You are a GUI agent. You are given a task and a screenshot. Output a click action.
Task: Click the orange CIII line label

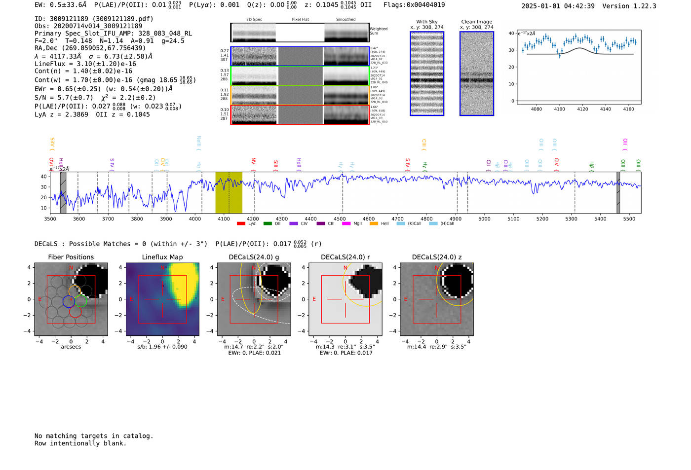(424, 145)
